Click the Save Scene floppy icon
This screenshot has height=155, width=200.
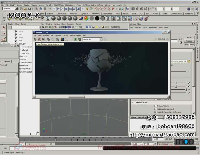tap(29, 9)
